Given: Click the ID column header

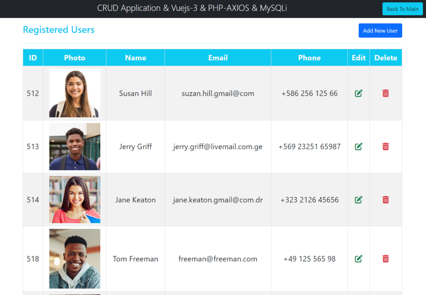Looking at the screenshot, I should 33,58.
